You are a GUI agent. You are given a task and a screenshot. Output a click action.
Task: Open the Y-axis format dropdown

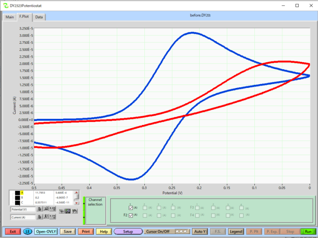53,217
